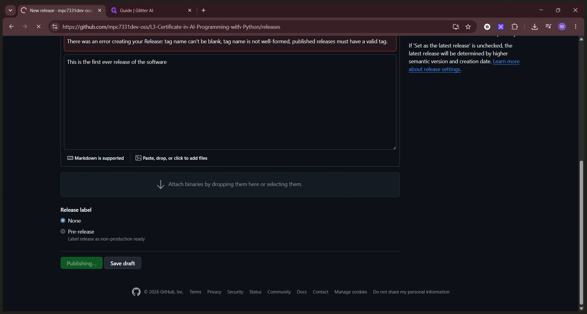
Task: Open the Contact footer link
Action: click(320, 292)
